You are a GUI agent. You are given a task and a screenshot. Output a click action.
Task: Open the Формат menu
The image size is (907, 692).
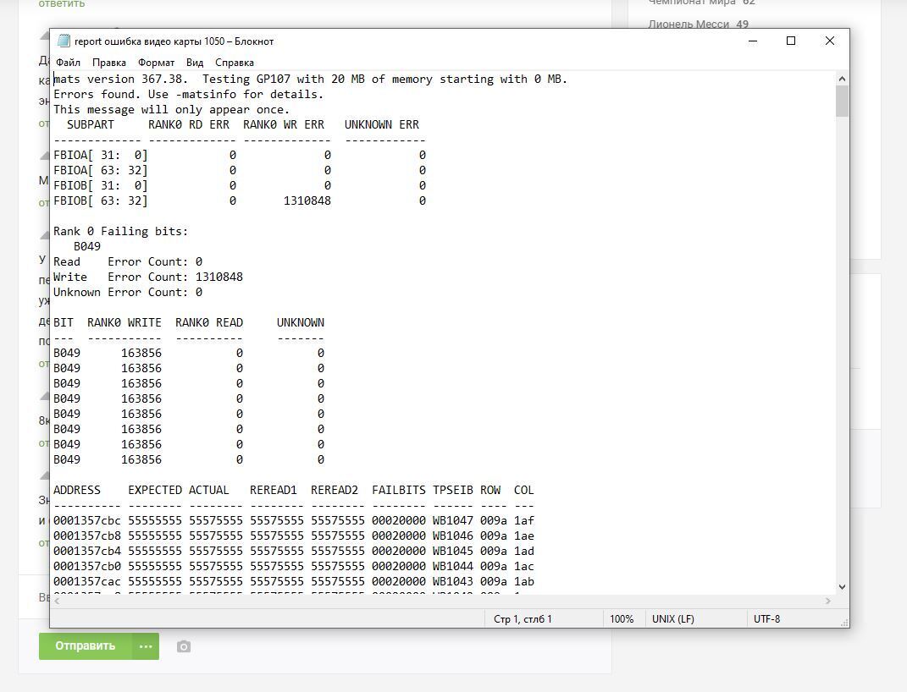[156, 63]
